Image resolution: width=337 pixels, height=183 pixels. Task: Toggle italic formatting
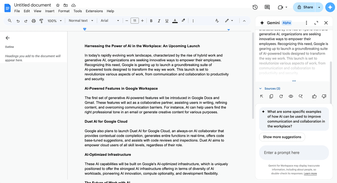[x=159, y=21]
